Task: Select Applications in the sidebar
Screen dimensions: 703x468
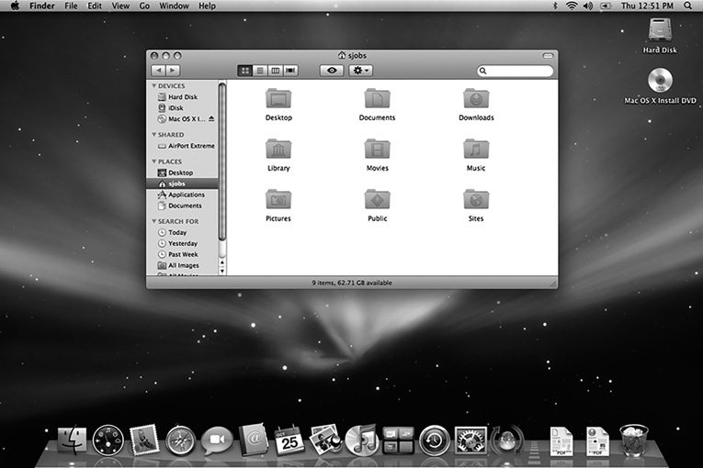Action: coord(186,195)
